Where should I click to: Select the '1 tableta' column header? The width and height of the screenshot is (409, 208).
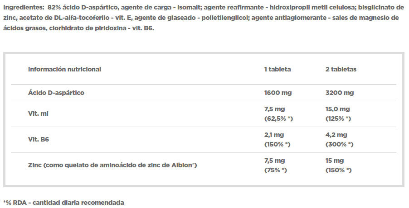[277, 70]
